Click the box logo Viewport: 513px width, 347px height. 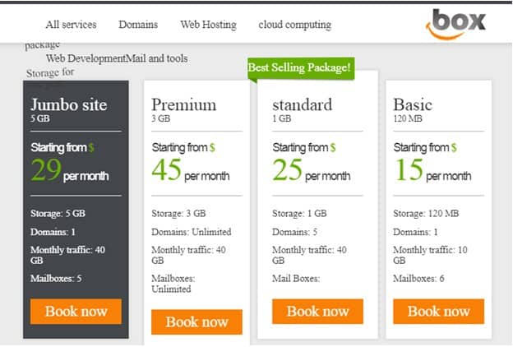[x=456, y=24]
